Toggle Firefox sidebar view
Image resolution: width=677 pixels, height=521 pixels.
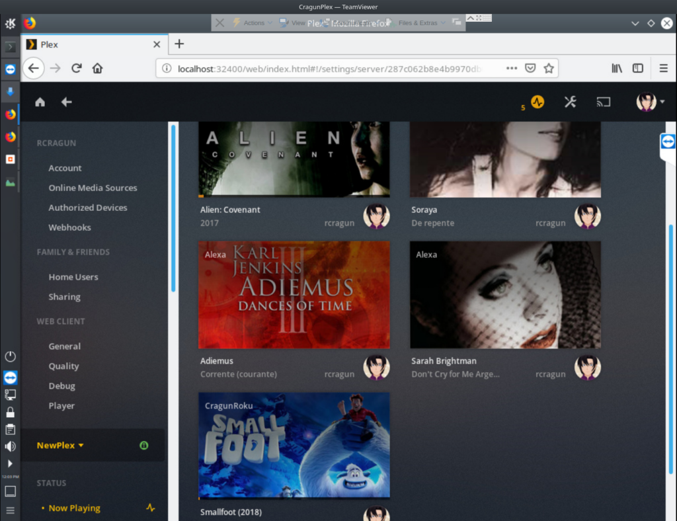638,68
